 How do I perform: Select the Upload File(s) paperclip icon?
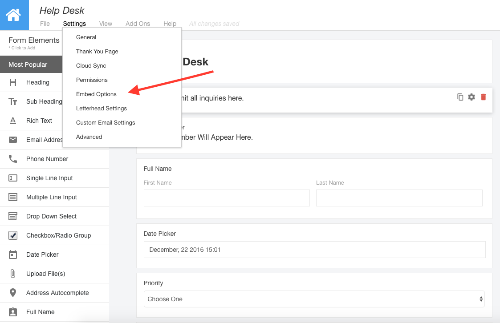(x=13, y=274)
